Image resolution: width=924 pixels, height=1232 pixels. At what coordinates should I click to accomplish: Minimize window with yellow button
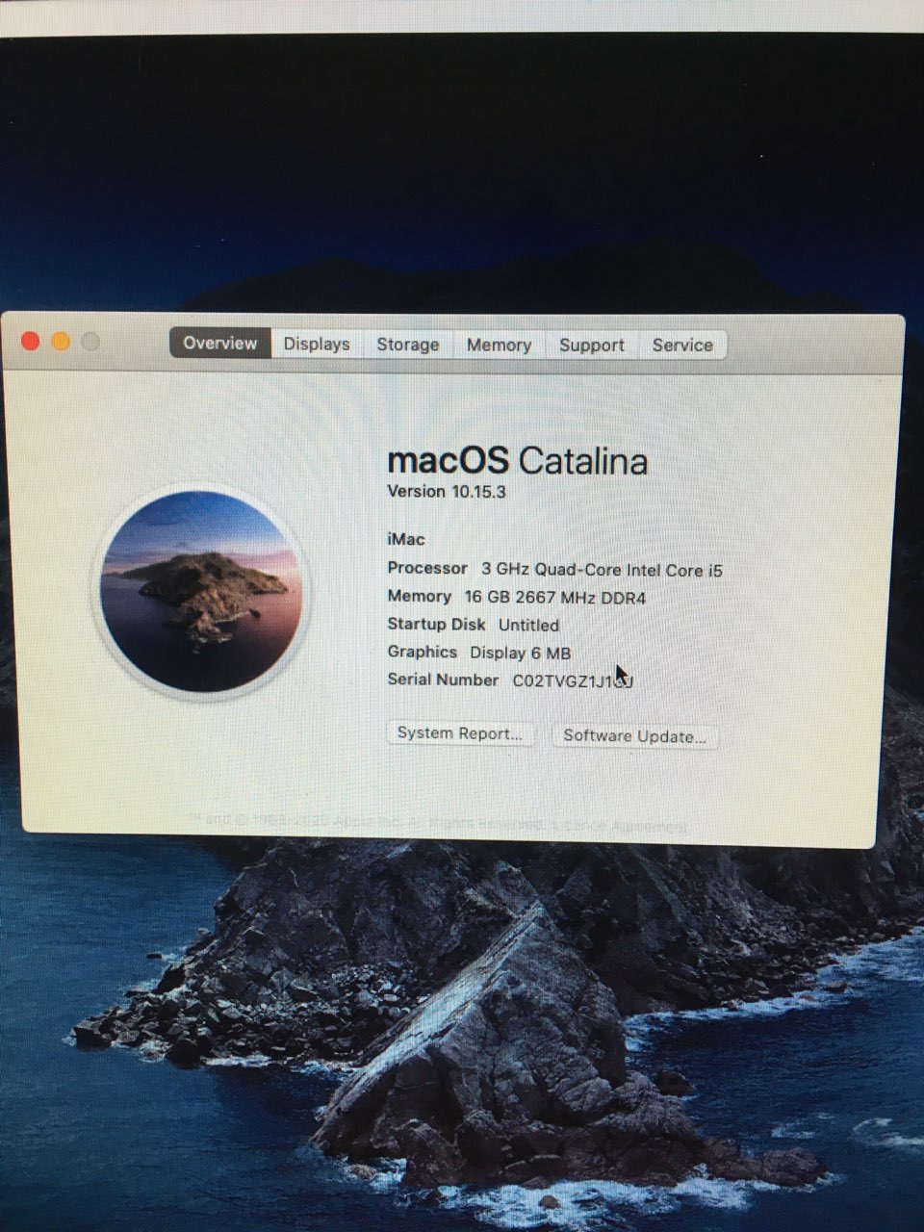(61, 341)
